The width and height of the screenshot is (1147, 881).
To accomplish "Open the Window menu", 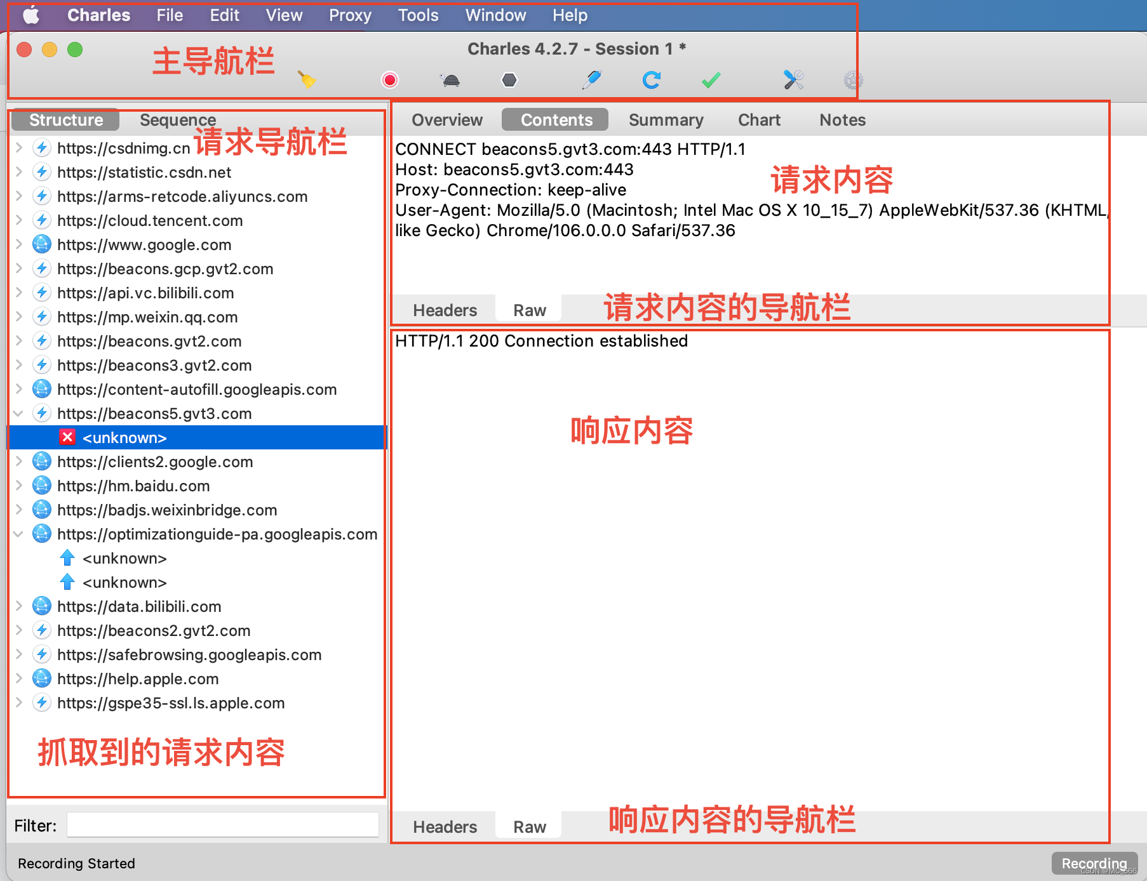I will [x=495, y=15].
